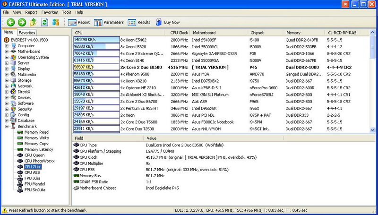Open the File menu
378x215 pixels.
tap(6, 12)
